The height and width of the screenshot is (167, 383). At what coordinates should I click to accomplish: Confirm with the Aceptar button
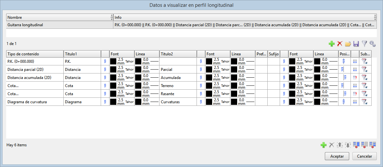[337, 156]
